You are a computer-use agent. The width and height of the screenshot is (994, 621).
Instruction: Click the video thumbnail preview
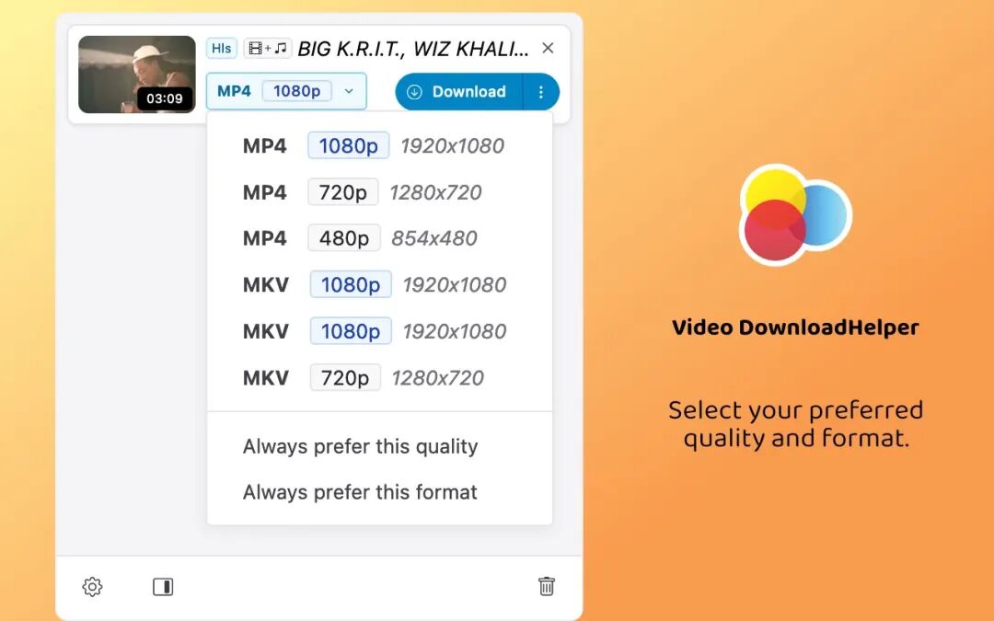tap(136, 74)
